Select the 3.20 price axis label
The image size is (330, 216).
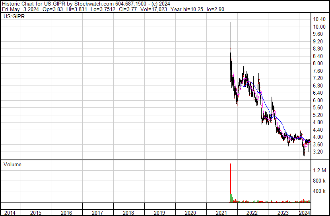[x=318, y=152]
